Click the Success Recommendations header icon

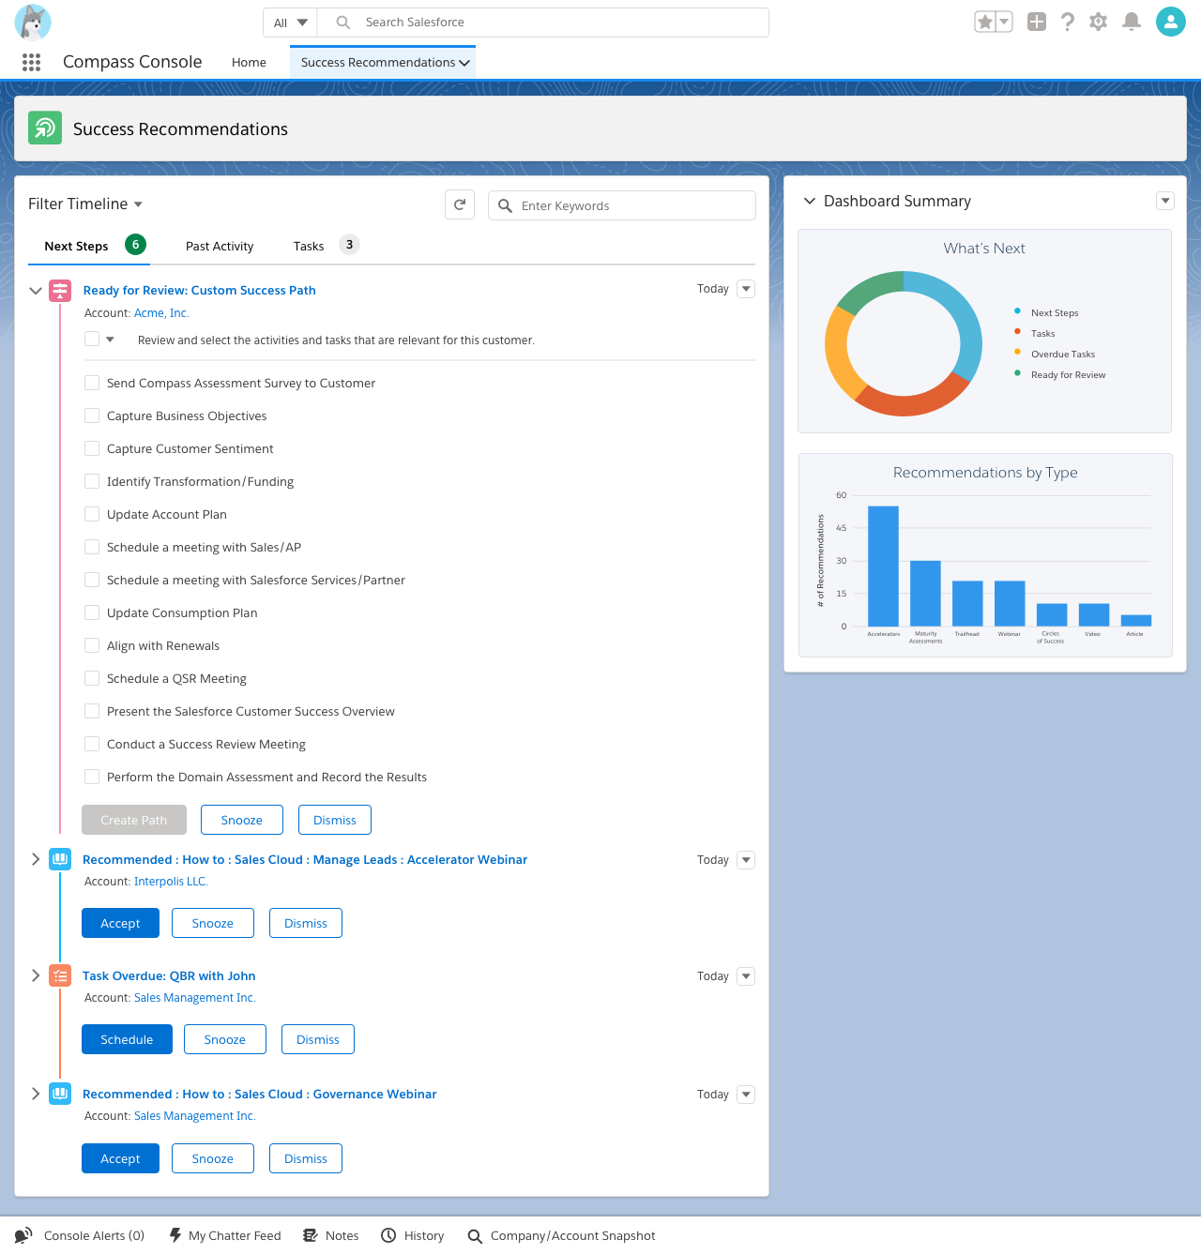pos(45,128)
